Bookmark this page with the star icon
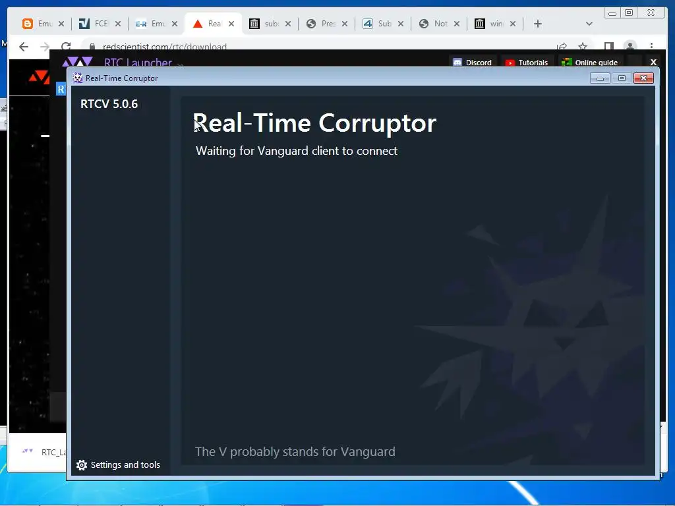The height and width of the screenshot is (506, 675). 583,47
